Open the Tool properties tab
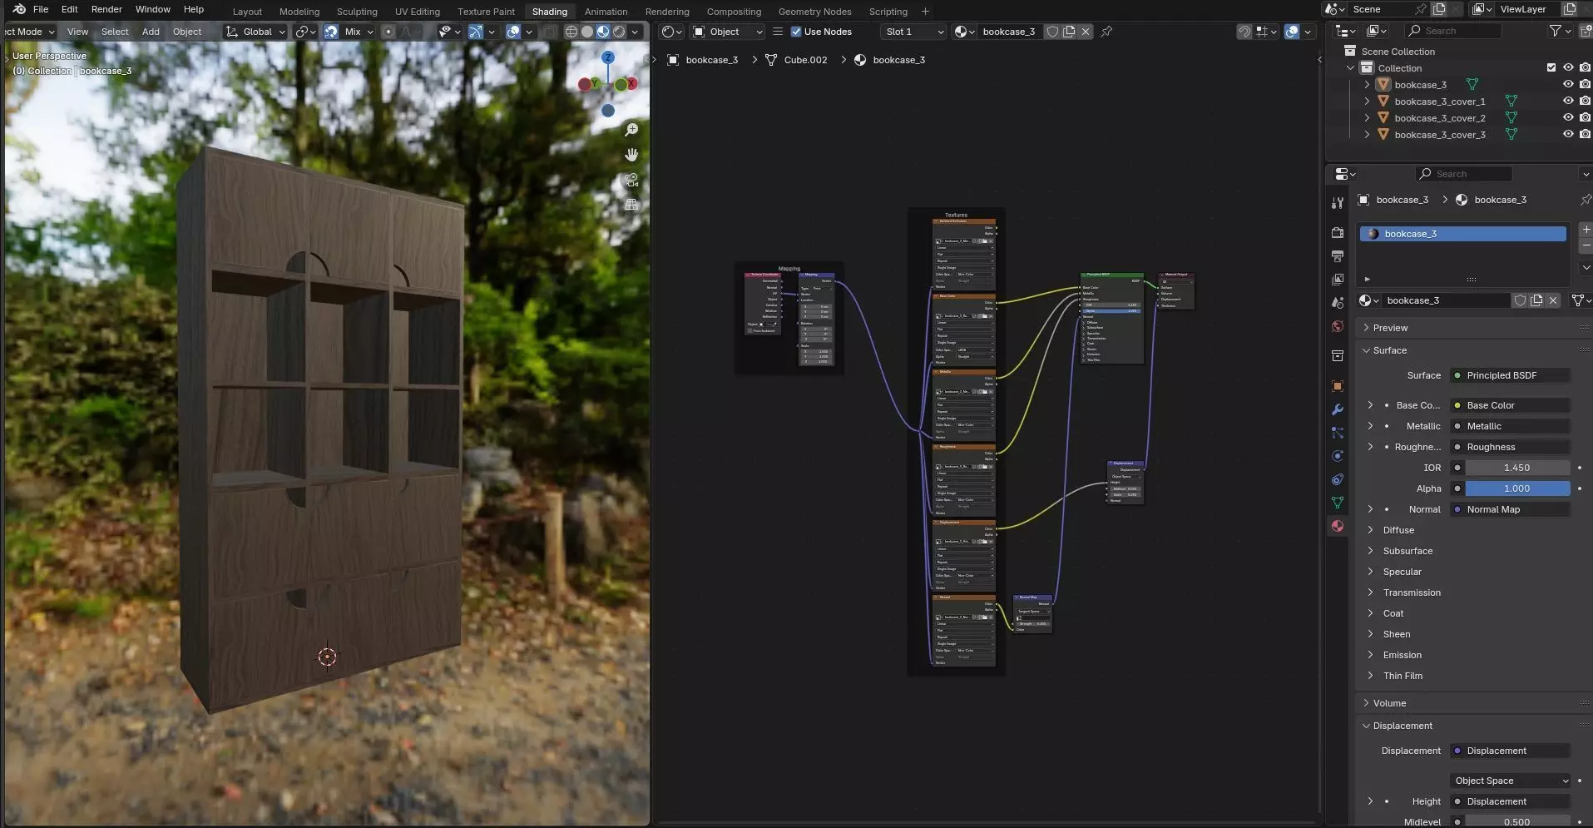The height and width of the screenshot is (828, 1593). [x=1338, y=203]
